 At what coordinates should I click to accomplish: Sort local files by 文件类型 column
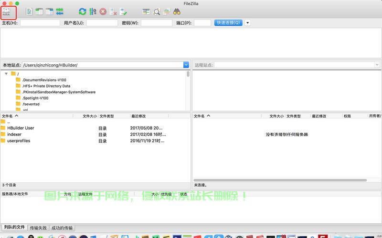(114, 116)
